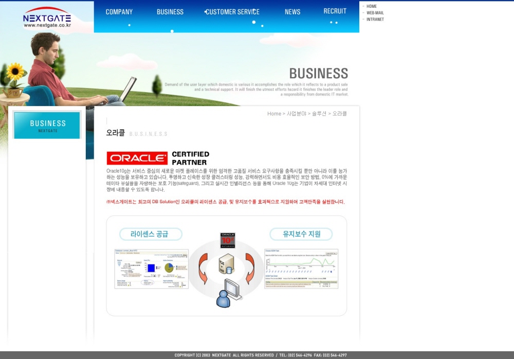Click the 라이센스 공급 label button
This screenshot has height=359, width=514.
pyautogui.click(x=151, y=234)
